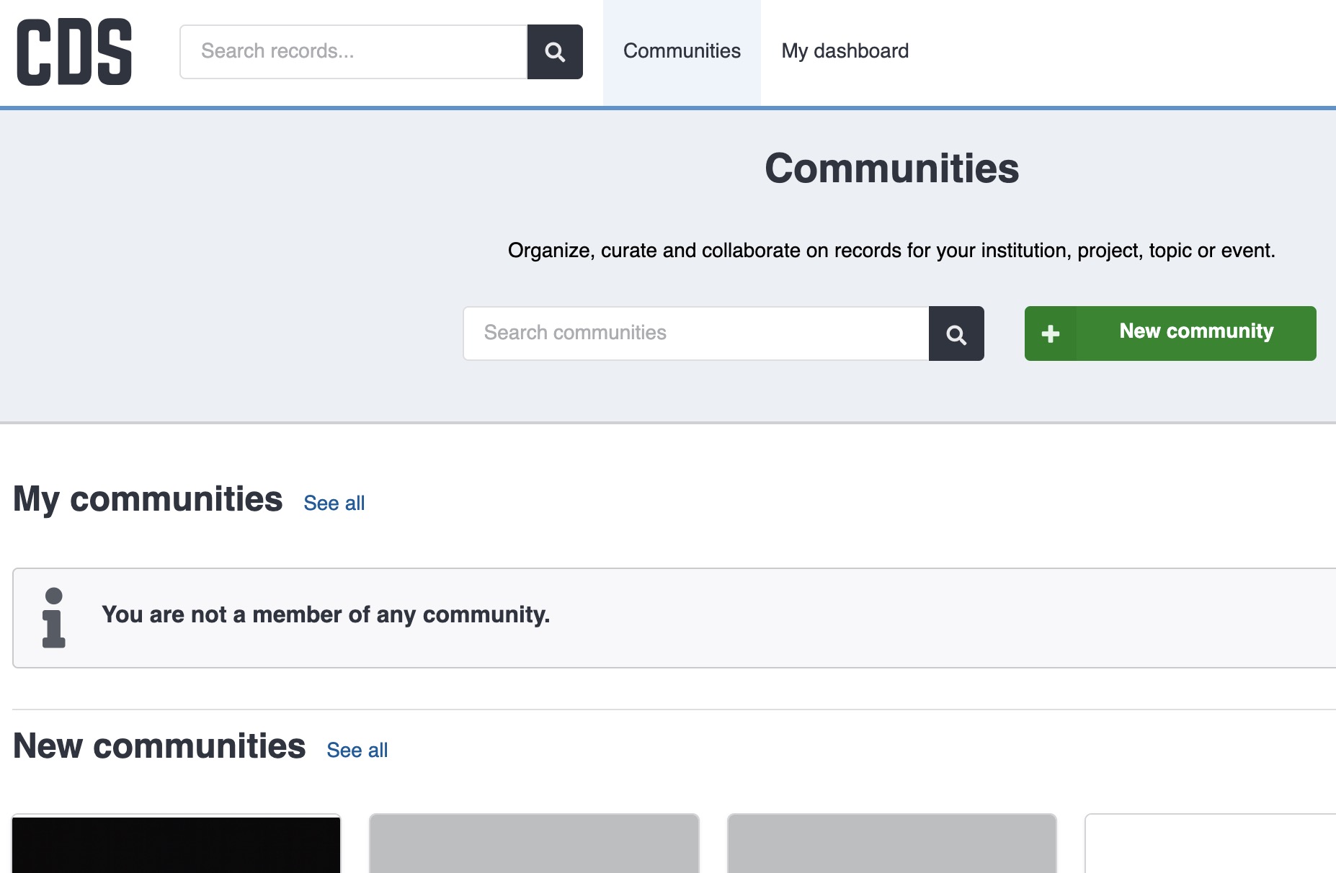Select the New community button label
Image resolution: width=1336 pixels, height=873 pixels.
click(x=1196, y=331)
